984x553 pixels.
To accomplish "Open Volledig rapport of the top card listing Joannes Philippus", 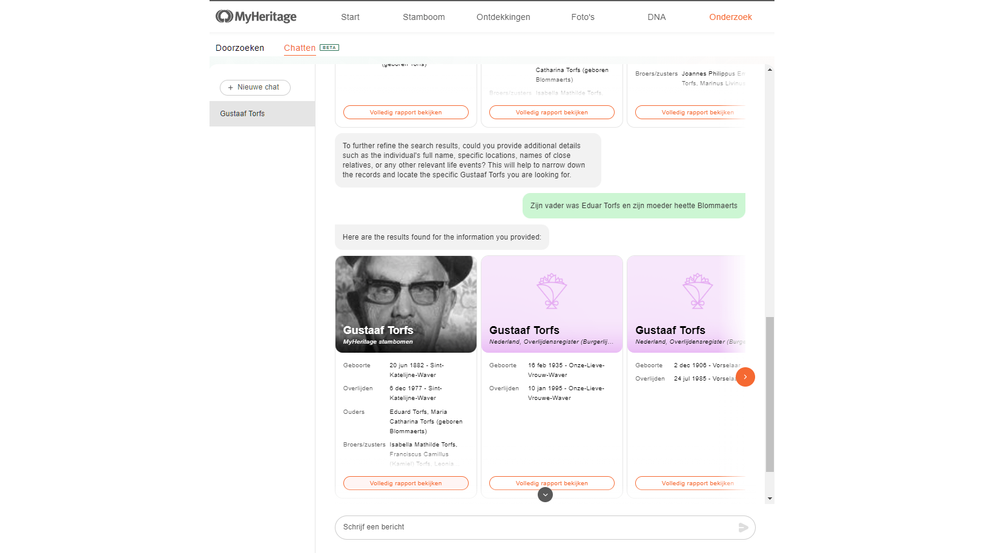I will point(690,113).
